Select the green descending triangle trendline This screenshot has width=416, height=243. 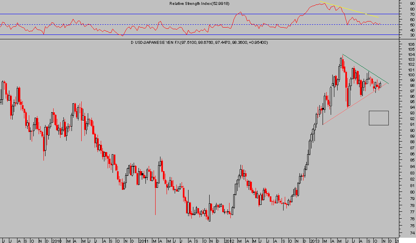(366, 69)
